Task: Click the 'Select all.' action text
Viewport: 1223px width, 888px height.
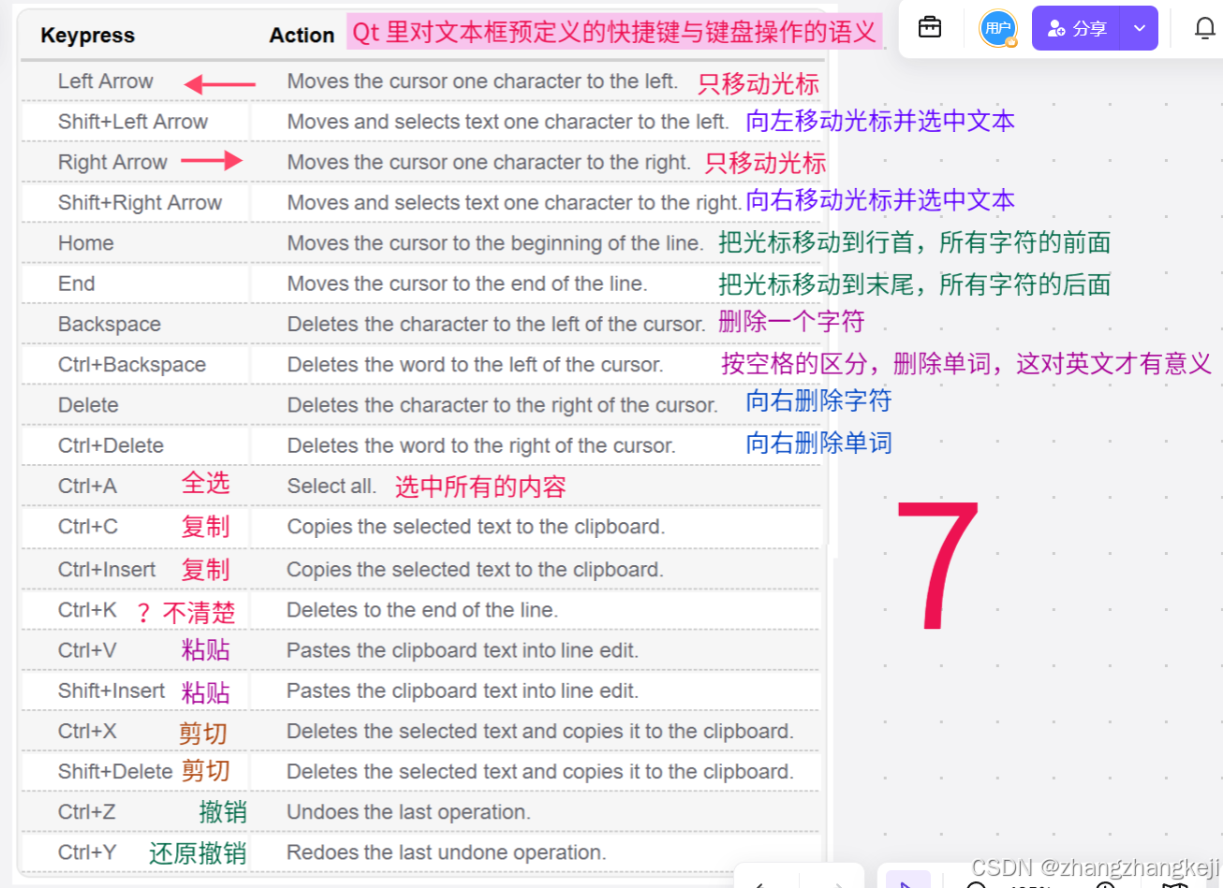Action: 332,486
